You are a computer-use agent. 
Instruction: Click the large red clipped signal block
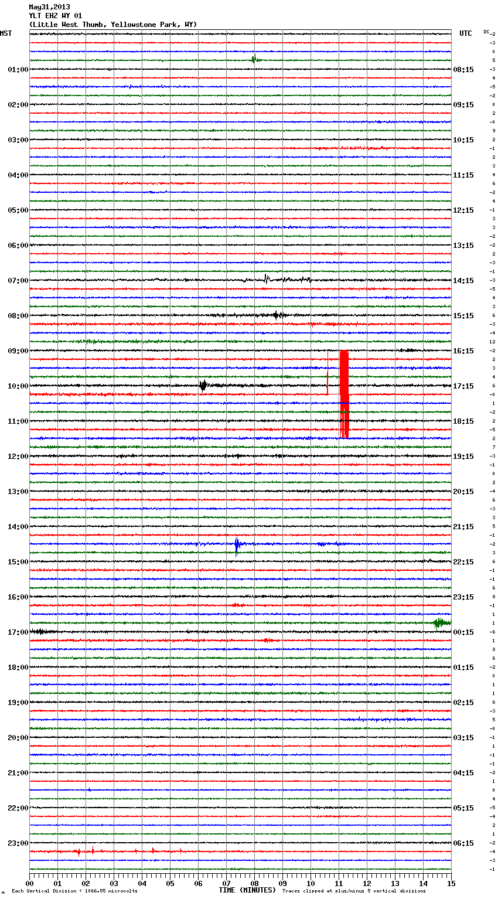[x=344, y=394]
